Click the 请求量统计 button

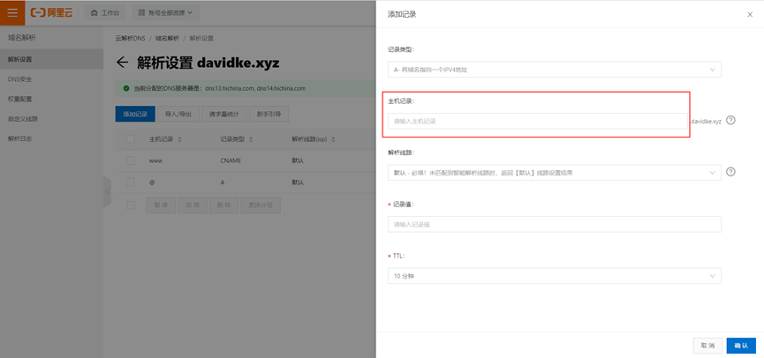(224, 115)
